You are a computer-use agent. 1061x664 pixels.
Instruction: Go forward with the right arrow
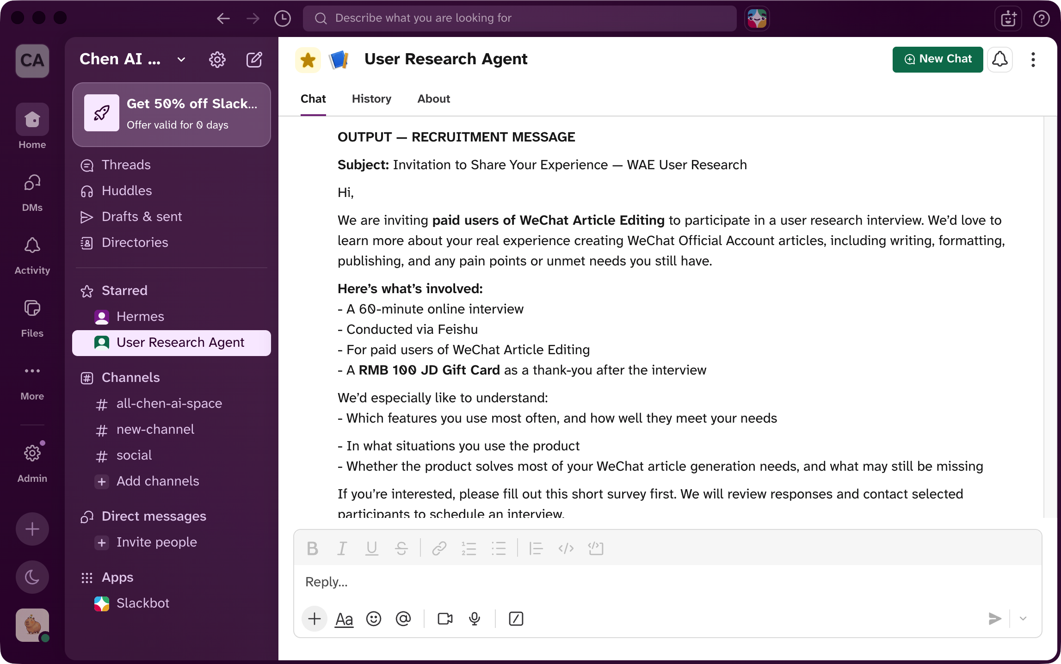[x=253, y=18]
